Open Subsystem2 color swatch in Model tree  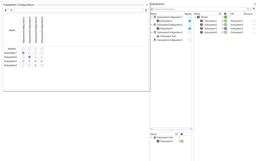coord(226,25)
